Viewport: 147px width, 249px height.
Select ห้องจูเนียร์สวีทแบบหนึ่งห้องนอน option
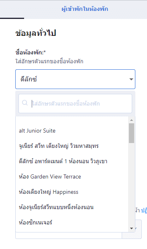72,207
